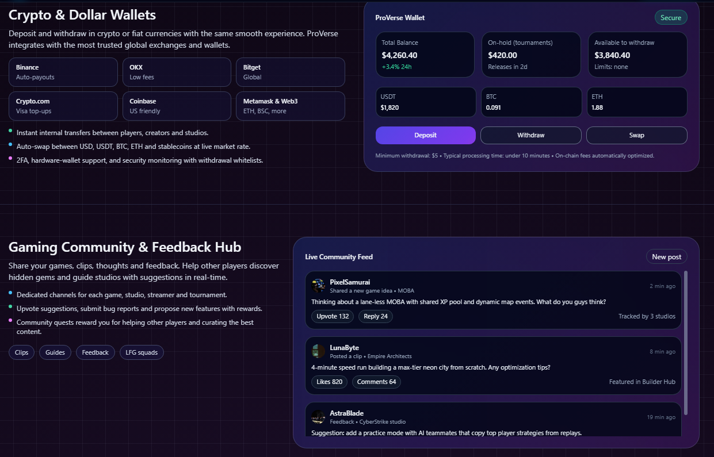
Task: Upvote PixelSamurai's MOBA idea
Action: click(333, 316)
